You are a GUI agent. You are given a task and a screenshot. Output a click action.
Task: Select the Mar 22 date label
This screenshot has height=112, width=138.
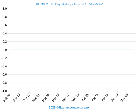coord(66,98)
